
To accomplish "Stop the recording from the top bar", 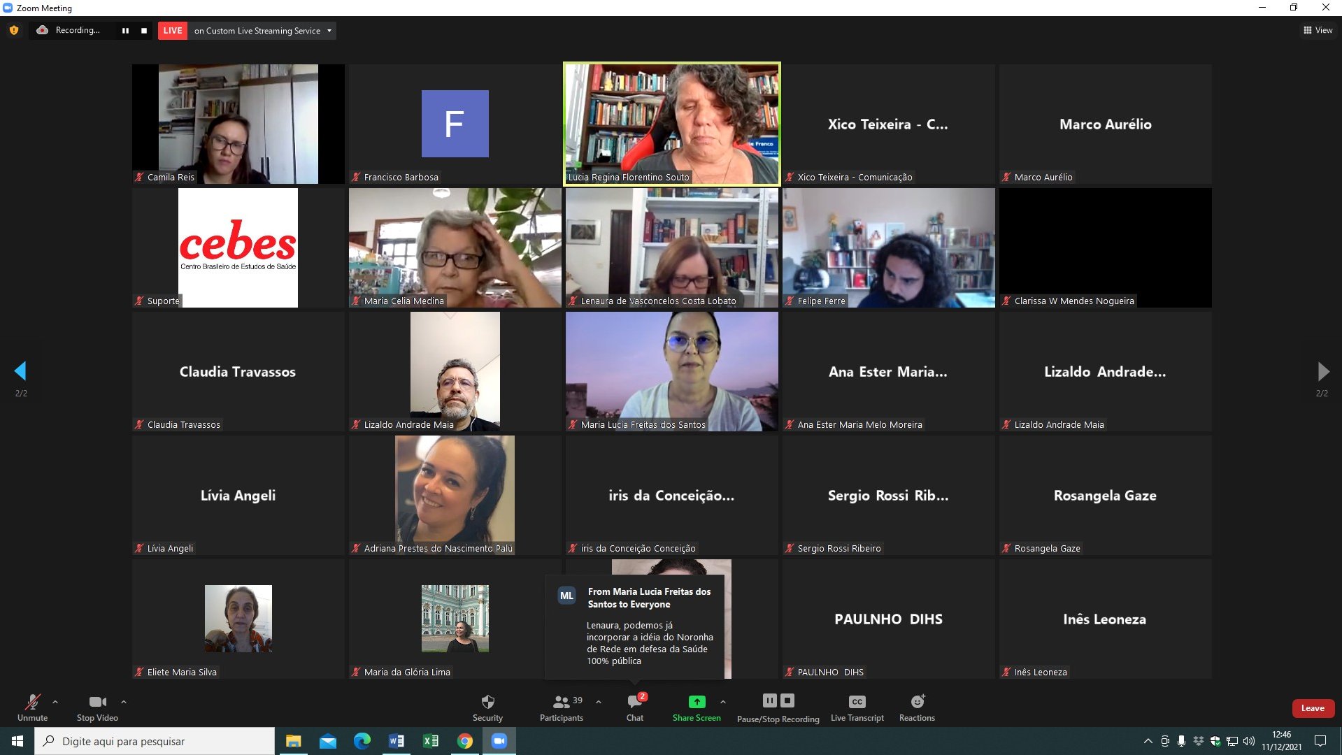I will tap(144, 31).
